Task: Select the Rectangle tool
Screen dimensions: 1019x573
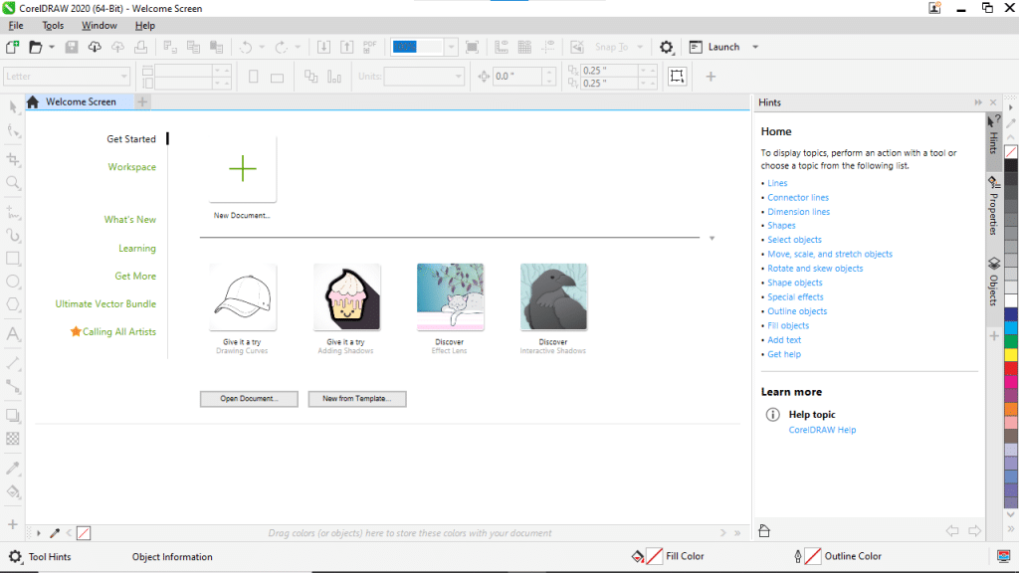Action: coord(13,258)
